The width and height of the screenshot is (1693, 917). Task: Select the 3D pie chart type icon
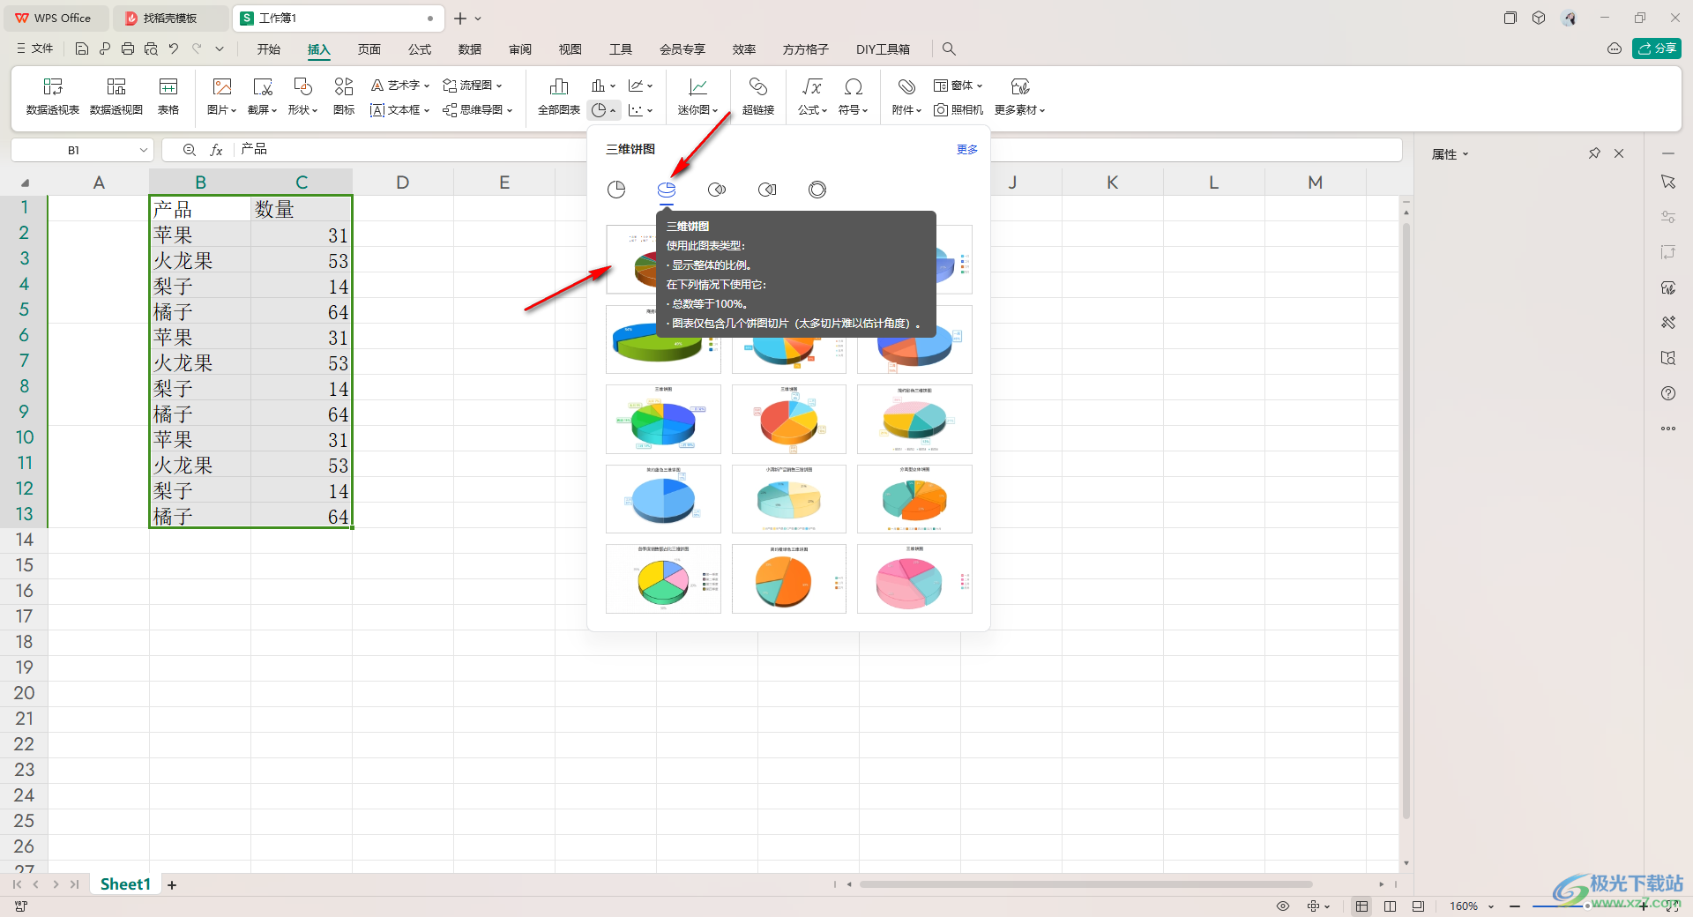[667, 190]
